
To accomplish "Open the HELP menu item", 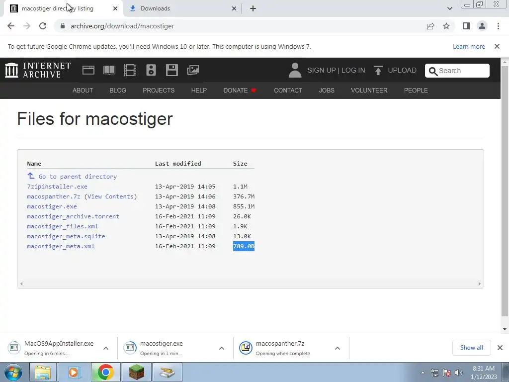I will [x=199, y=91].
